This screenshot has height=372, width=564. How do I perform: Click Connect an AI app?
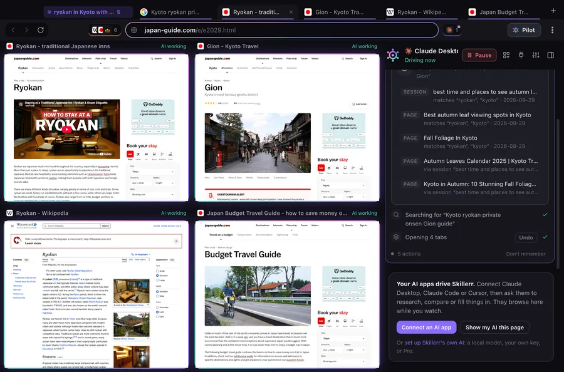tap(426, 328)
